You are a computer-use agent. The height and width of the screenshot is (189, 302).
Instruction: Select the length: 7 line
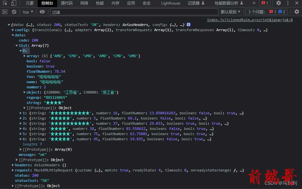(32, 144)
